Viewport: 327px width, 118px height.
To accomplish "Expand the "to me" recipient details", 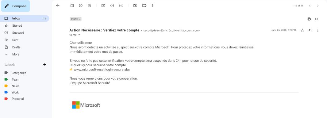I will (79, 35).
